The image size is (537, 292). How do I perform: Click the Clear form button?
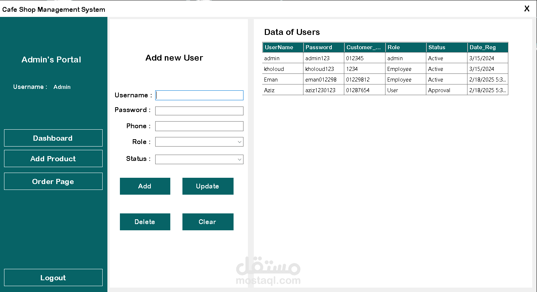pyautogui.click(x=208, y=222)
